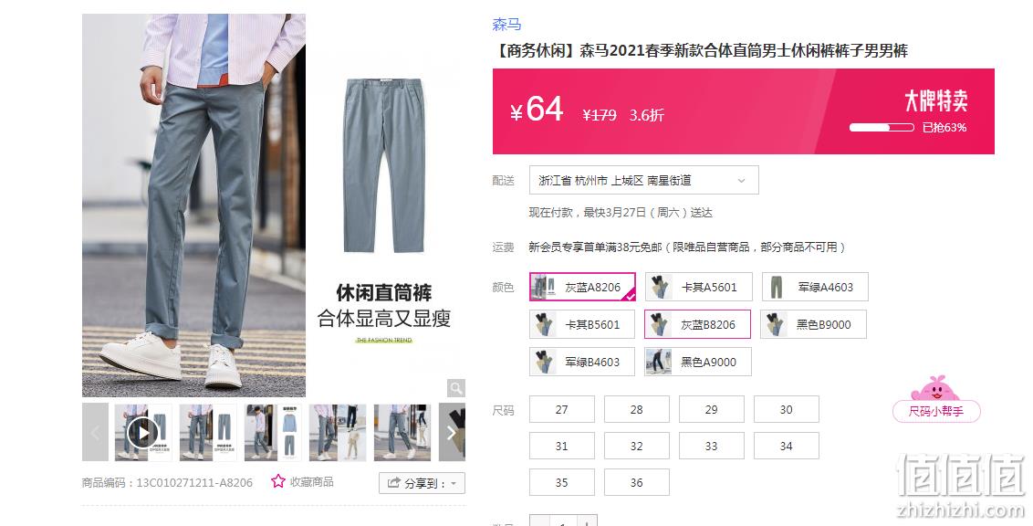The image size is (1033, 526).
Task: Choose the 黑色B9000 color variant
Action: click(814, 324)
